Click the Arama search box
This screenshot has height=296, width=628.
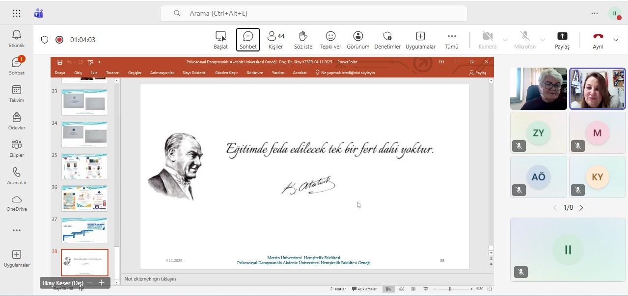tap(313, 13)
